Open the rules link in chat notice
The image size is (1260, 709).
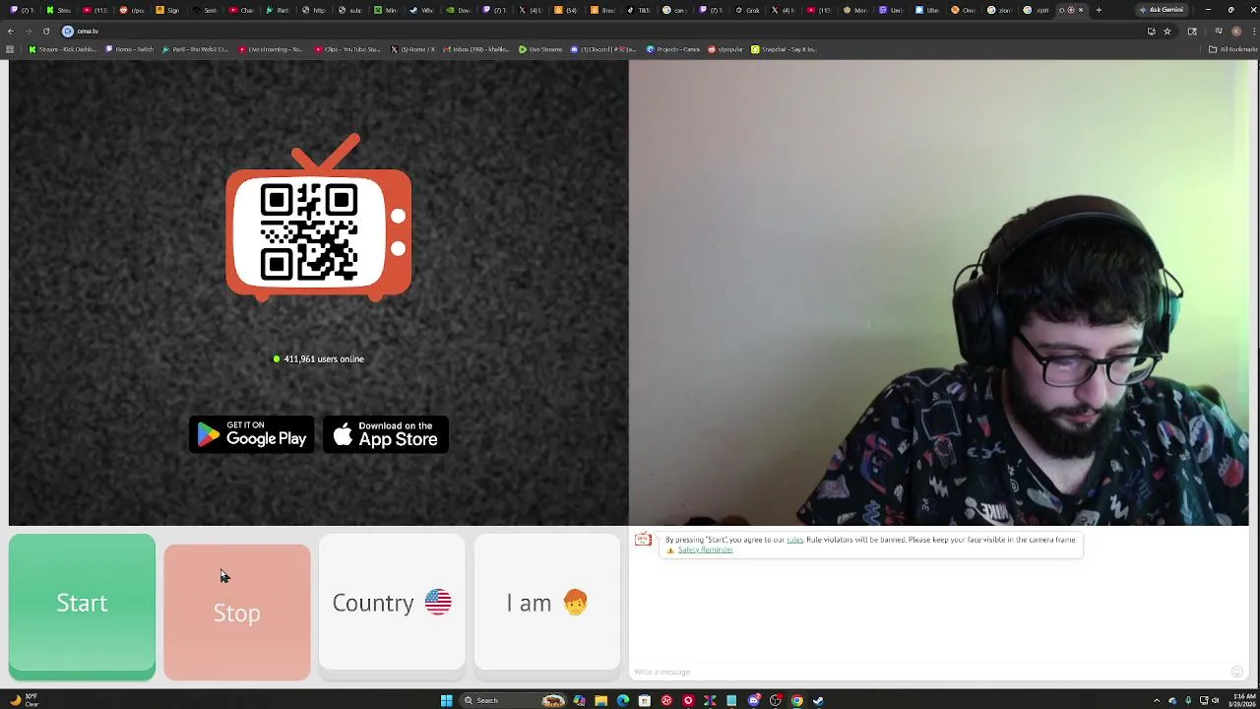pyautogui.click(x=794, y=540)
